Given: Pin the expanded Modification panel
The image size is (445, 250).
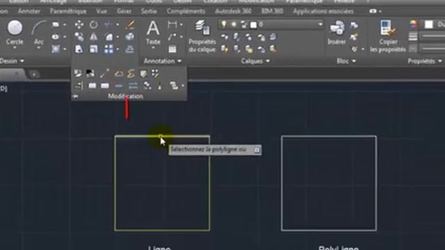Looking at the screenshot, I should tap(75, 97).
